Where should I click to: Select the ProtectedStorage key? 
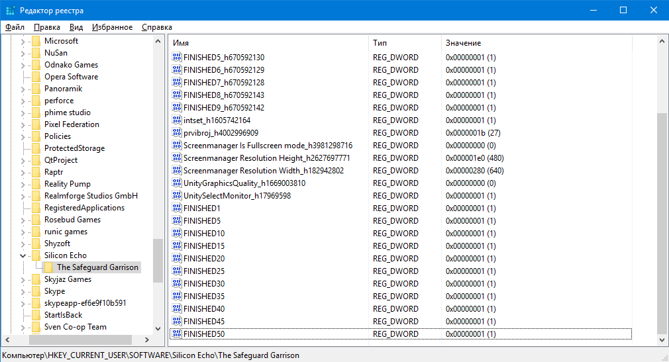pos(74,148)
